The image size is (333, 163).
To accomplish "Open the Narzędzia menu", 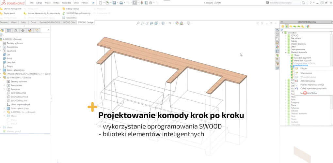I will click(x=67, y=3).
